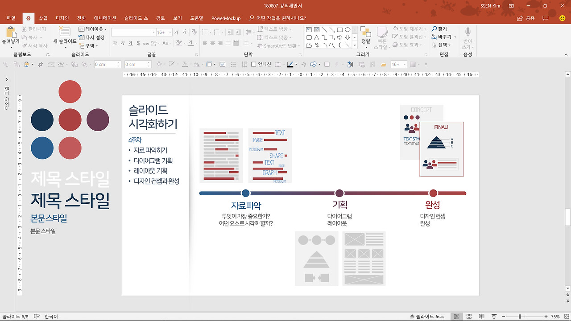Toggle the 안내선 guides checkbox
This screenshot has width=571, height=321.
[x=261, y=64]
